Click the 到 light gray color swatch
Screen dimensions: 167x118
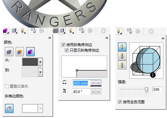coord(30,72)
